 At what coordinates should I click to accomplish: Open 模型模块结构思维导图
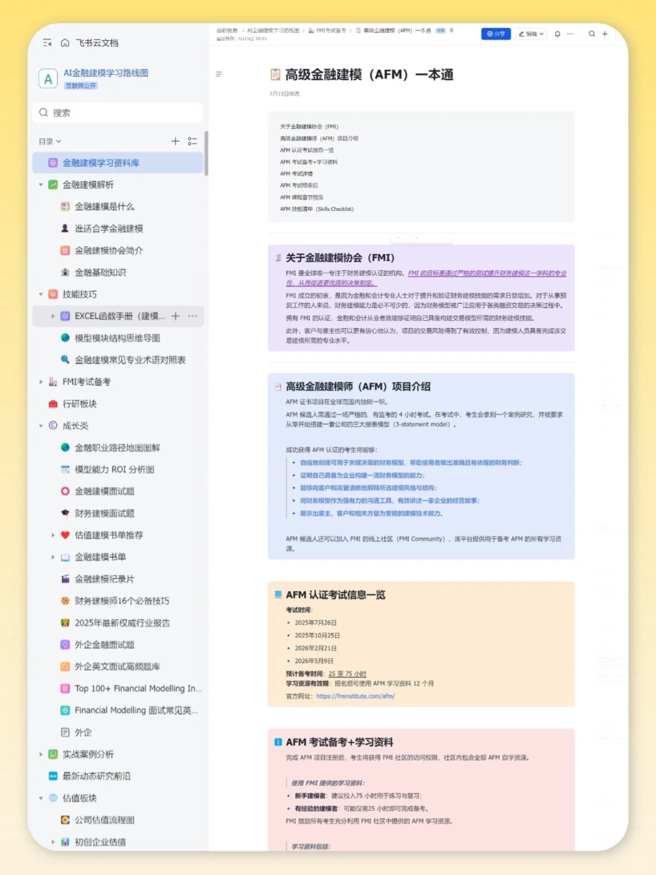[x=117, y=338]
